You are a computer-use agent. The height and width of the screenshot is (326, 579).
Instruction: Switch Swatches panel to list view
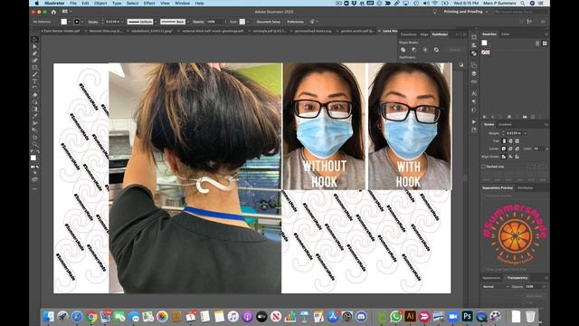(x=537, y=43)
